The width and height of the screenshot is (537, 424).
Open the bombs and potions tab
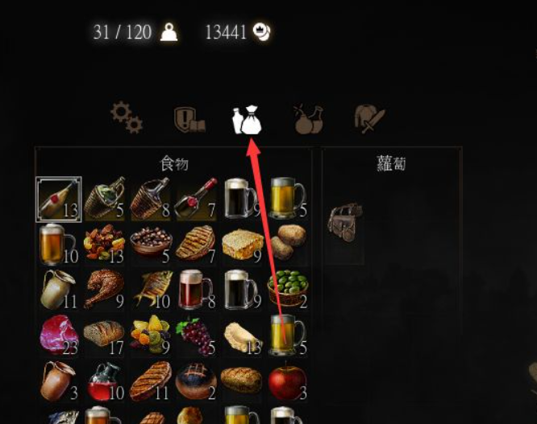(x=309, y=119)
